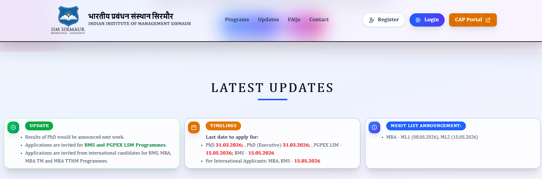The height and width of the screenshot is (179, 542).
Task: Click the Register button
Action: [x=384, y=20]
